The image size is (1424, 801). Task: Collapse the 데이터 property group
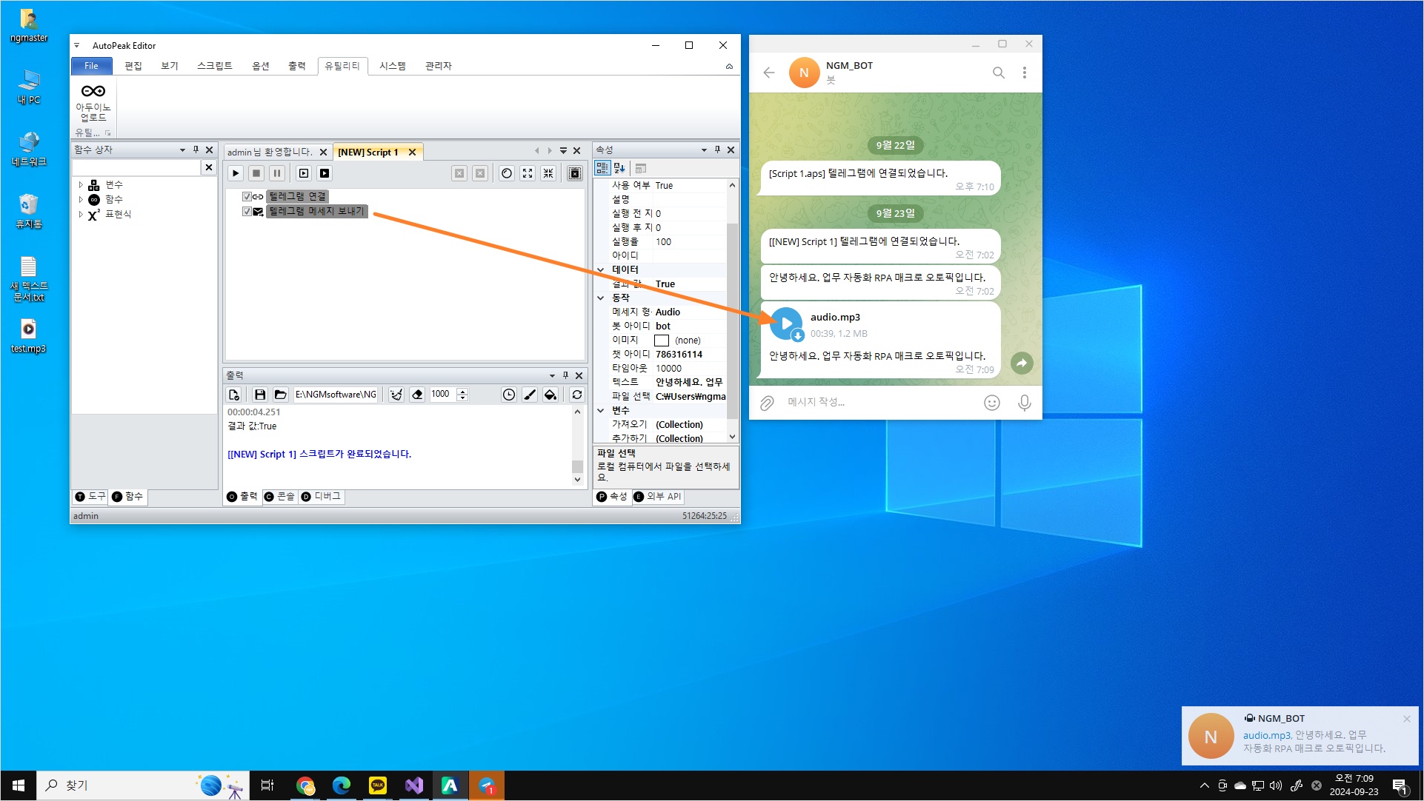pos(601,269)
